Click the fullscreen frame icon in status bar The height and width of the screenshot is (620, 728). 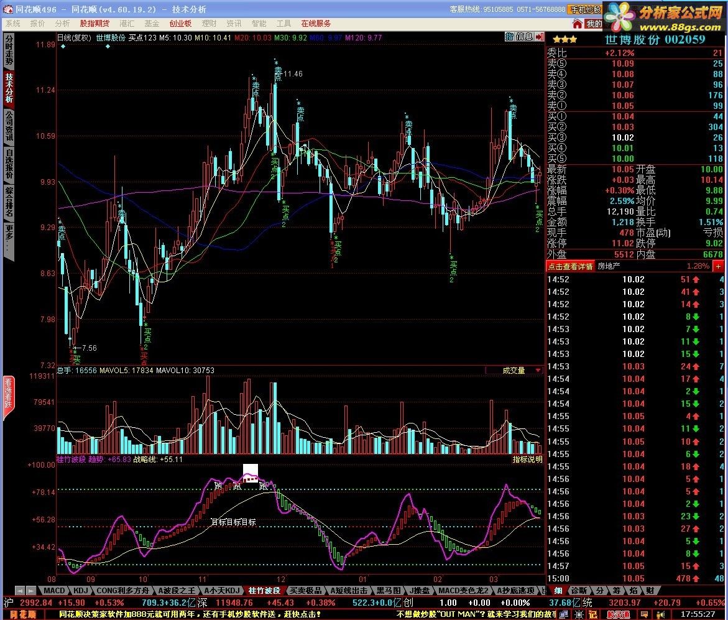coord(579,614)
